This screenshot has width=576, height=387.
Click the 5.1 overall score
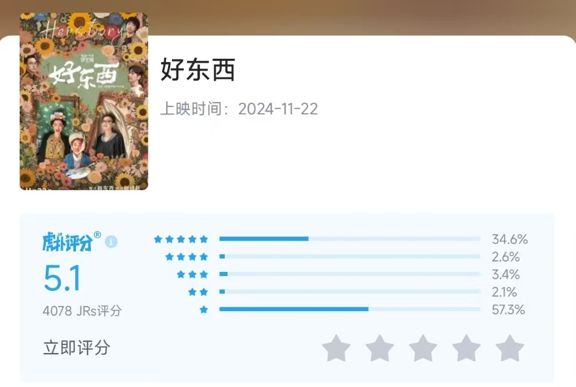click(62, 278)
